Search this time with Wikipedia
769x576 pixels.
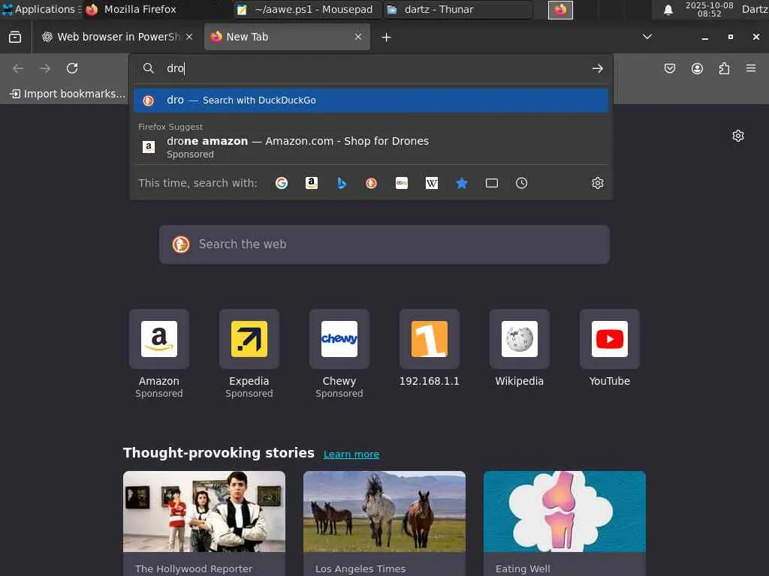click(x=432, y=183)
